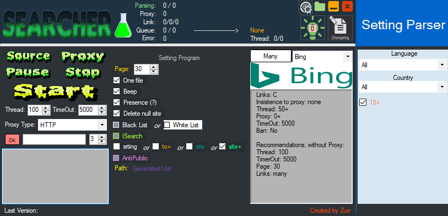Click the Source button
Screen dimensions: 448x216
[x=28, y=56]
